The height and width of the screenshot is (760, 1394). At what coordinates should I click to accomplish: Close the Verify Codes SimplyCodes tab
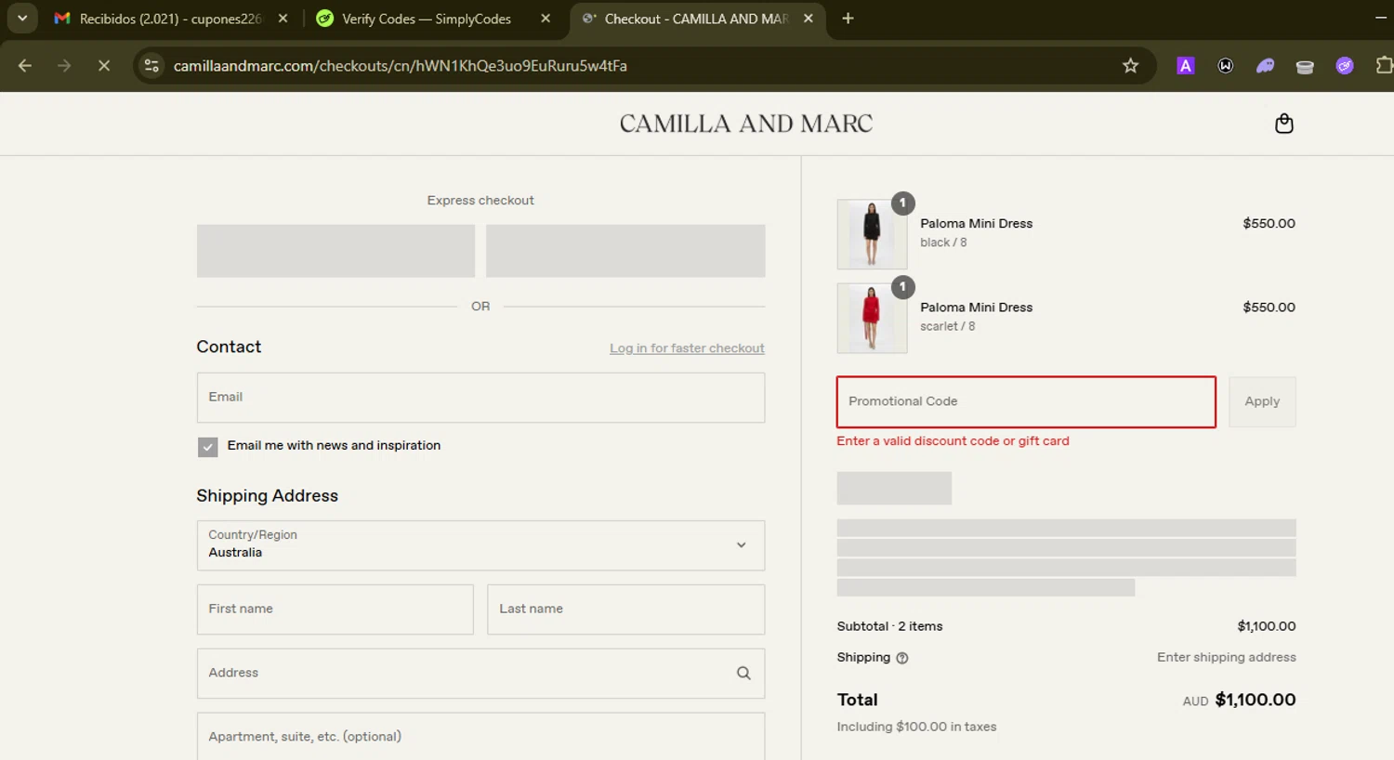pyautogui.click(x=546, y=19)
